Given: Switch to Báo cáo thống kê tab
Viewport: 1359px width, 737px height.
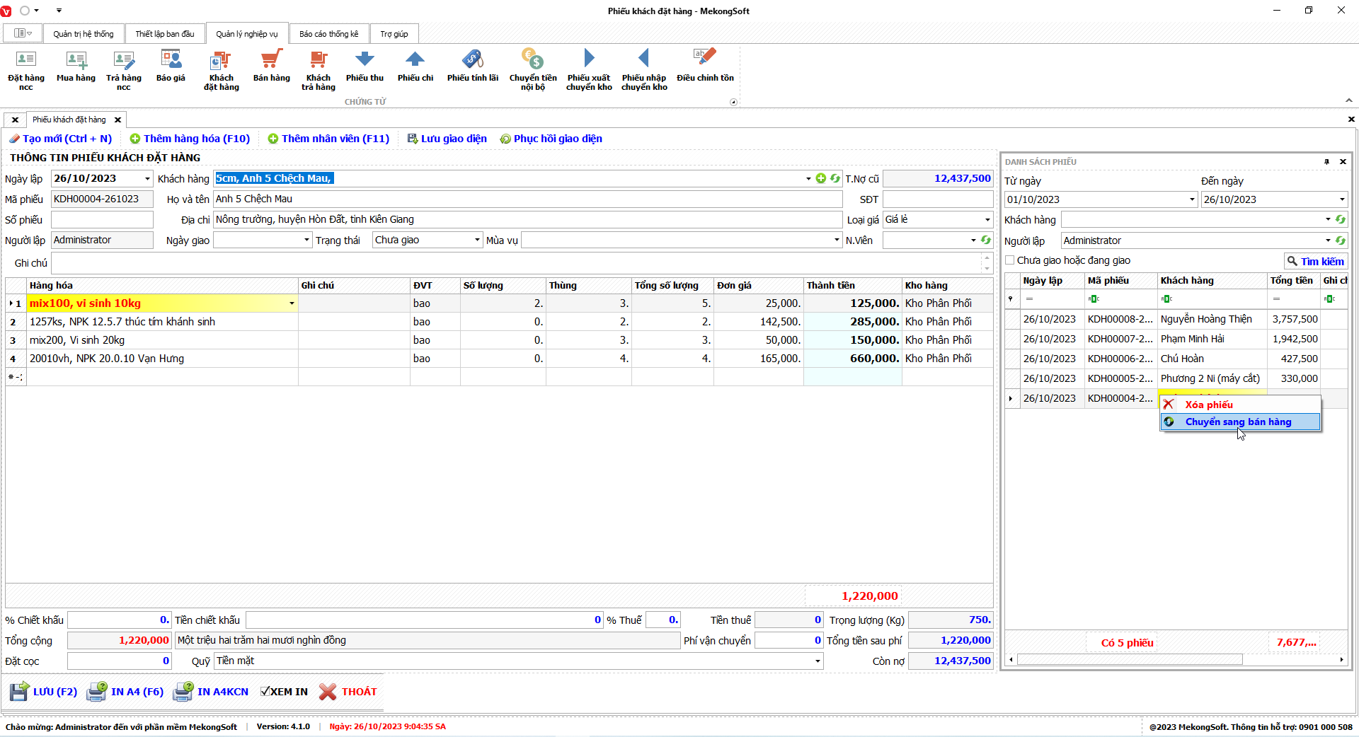Looking at the screenshot, I should tap(328, 34).
